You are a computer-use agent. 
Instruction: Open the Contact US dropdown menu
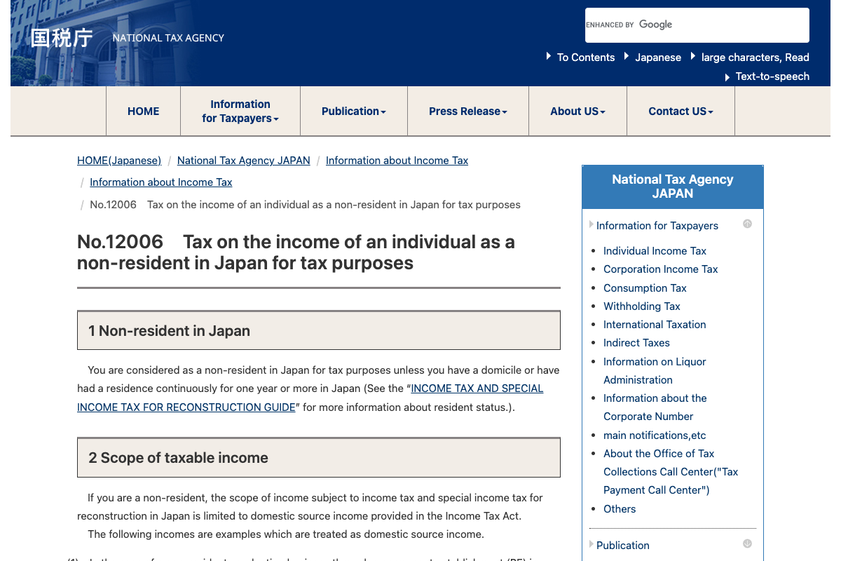[681, 111]
